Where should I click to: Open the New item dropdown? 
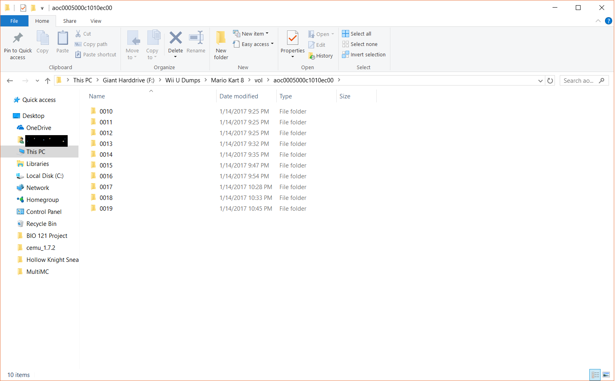[251, 34]
